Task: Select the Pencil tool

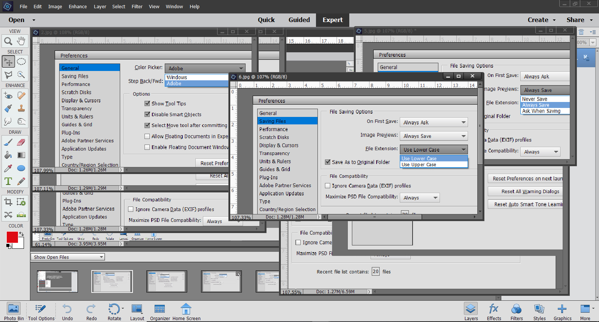Action: [x=21, y=181]
